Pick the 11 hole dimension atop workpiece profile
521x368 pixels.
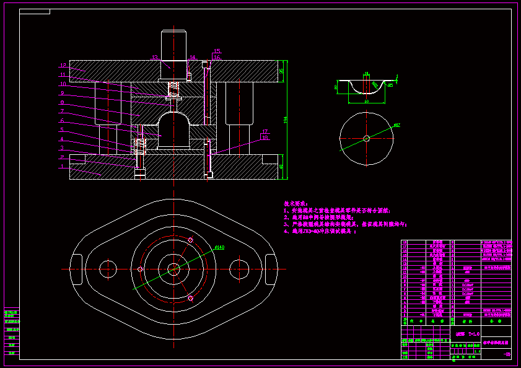point(367,74)
